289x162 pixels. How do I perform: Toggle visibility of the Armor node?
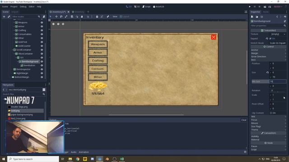pyautogui.click(x=42, y=26)
